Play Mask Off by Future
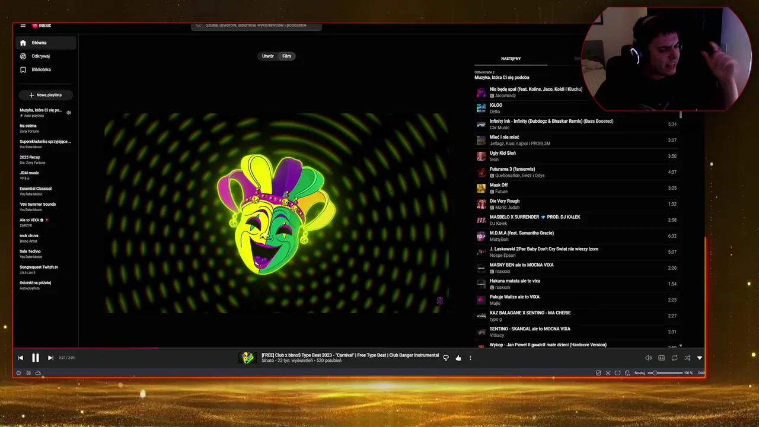759x427 pixels. pos(576,188)
